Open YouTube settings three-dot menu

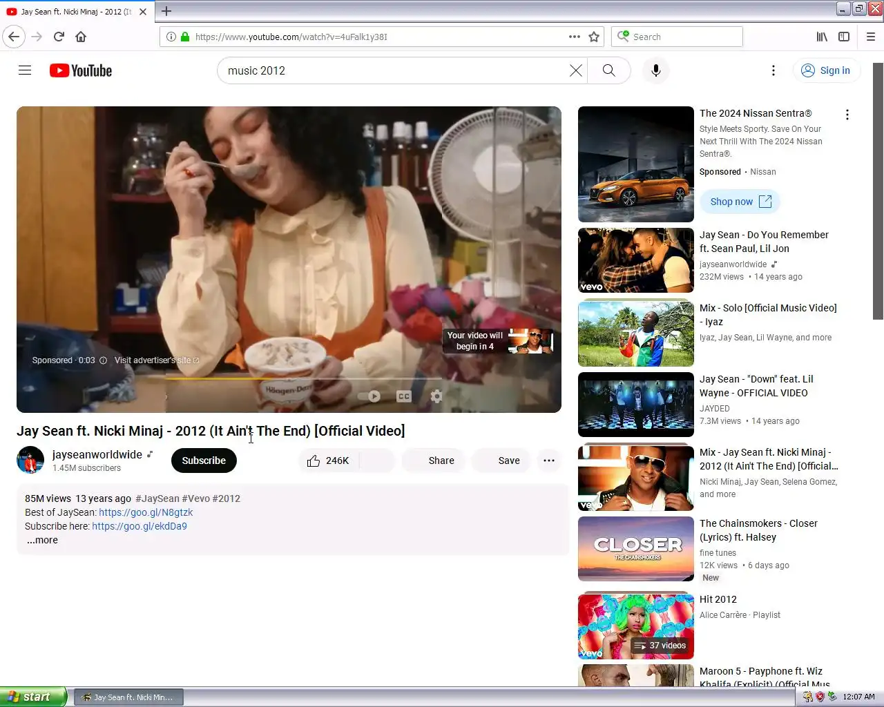(773, 70)
